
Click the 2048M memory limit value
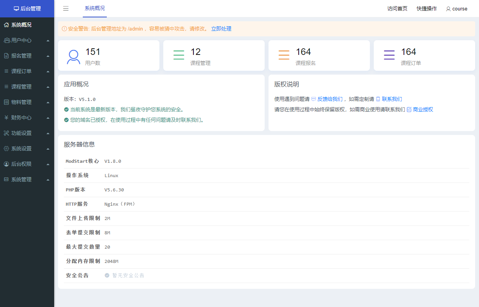tap(111, 261)
